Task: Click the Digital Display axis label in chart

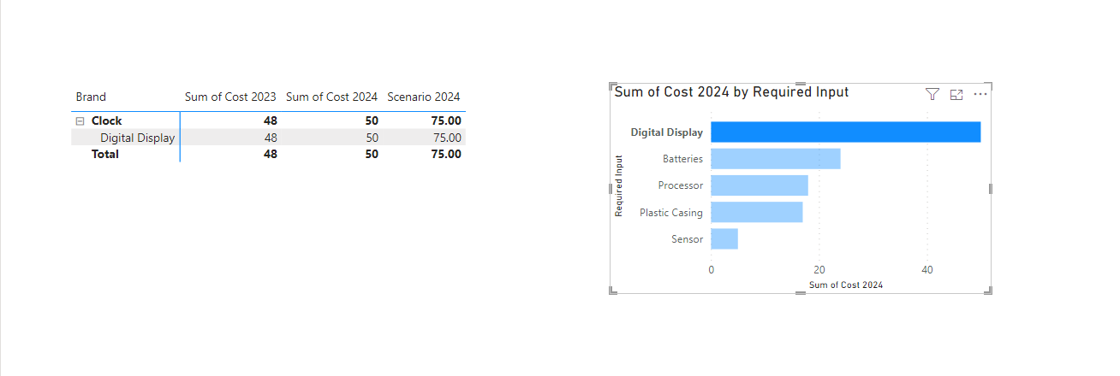Action: (667, 132)
